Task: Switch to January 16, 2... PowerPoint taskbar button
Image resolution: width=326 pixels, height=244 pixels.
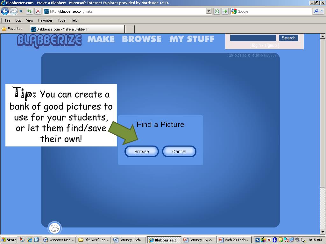Action: (x=199, y=240)
